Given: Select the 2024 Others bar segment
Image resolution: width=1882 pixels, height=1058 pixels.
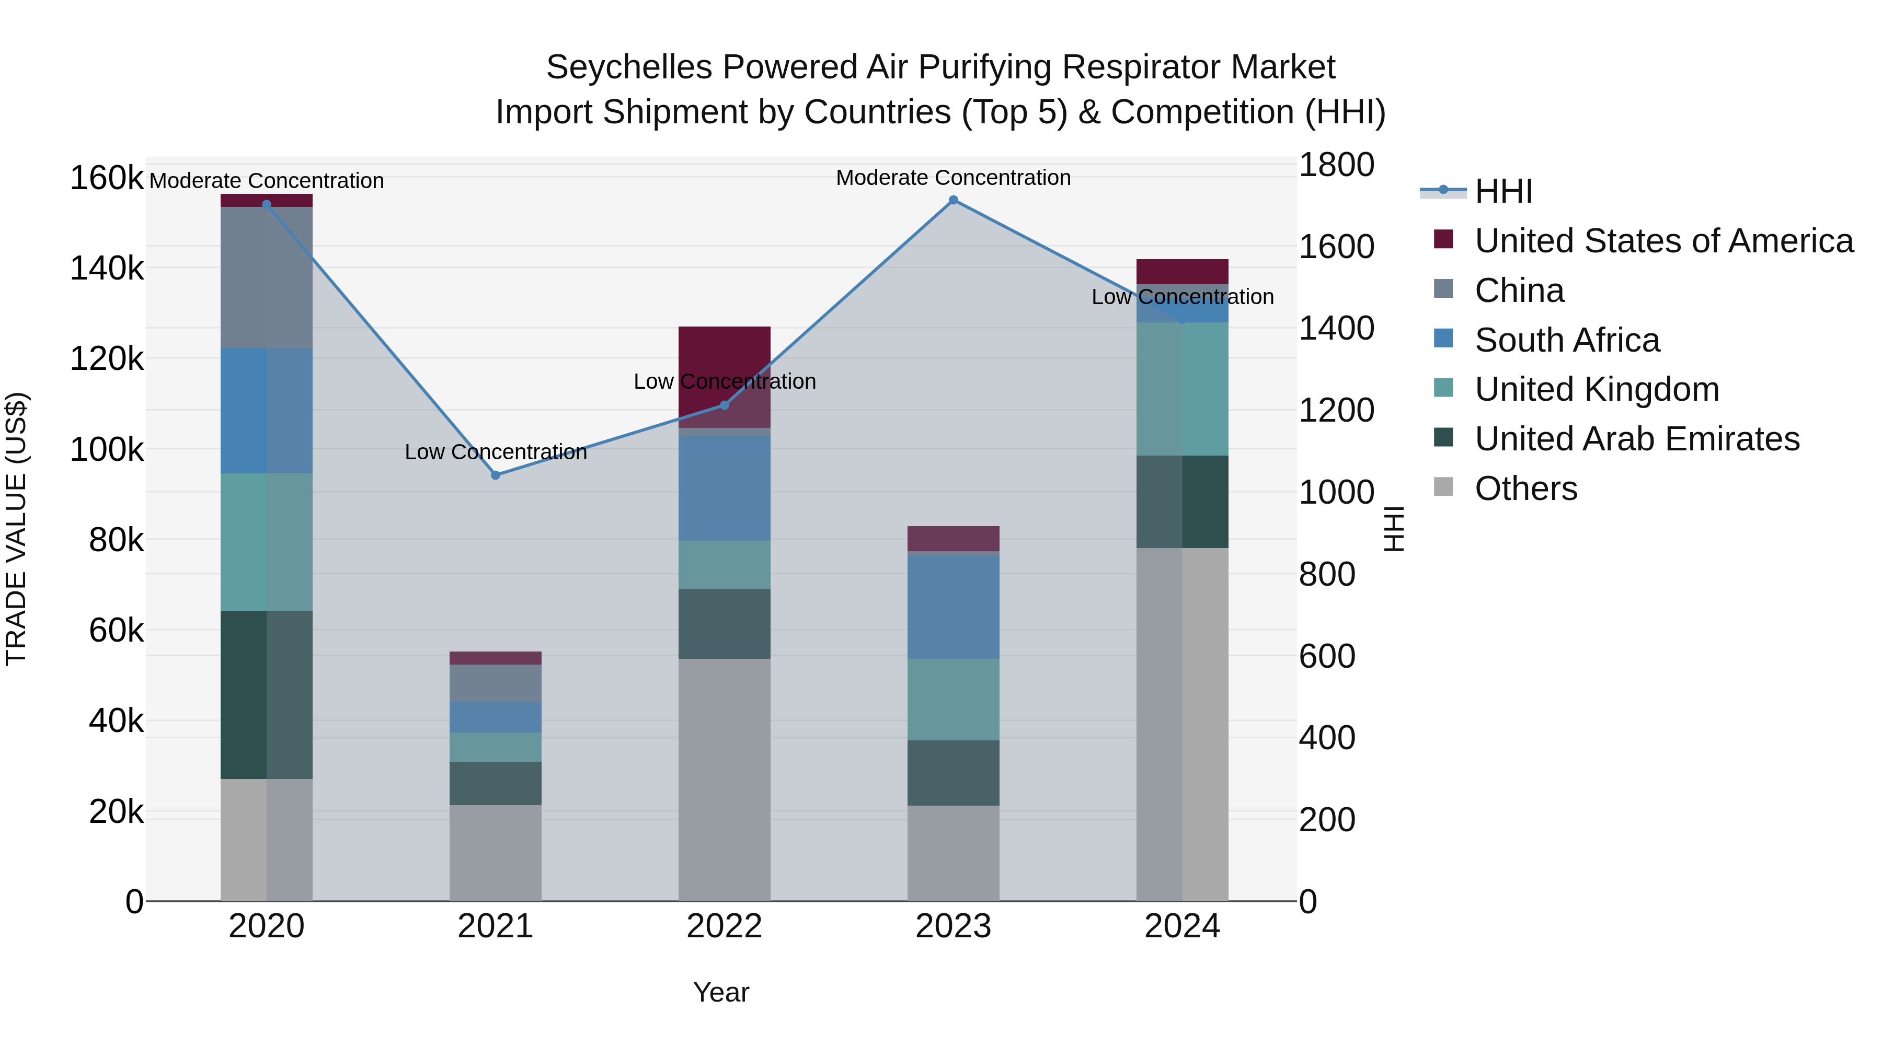Looking at the screenshot, I should click(1182, 724).
